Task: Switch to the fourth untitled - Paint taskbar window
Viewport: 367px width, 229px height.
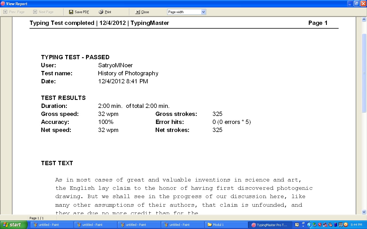Action: pos(183,225)
